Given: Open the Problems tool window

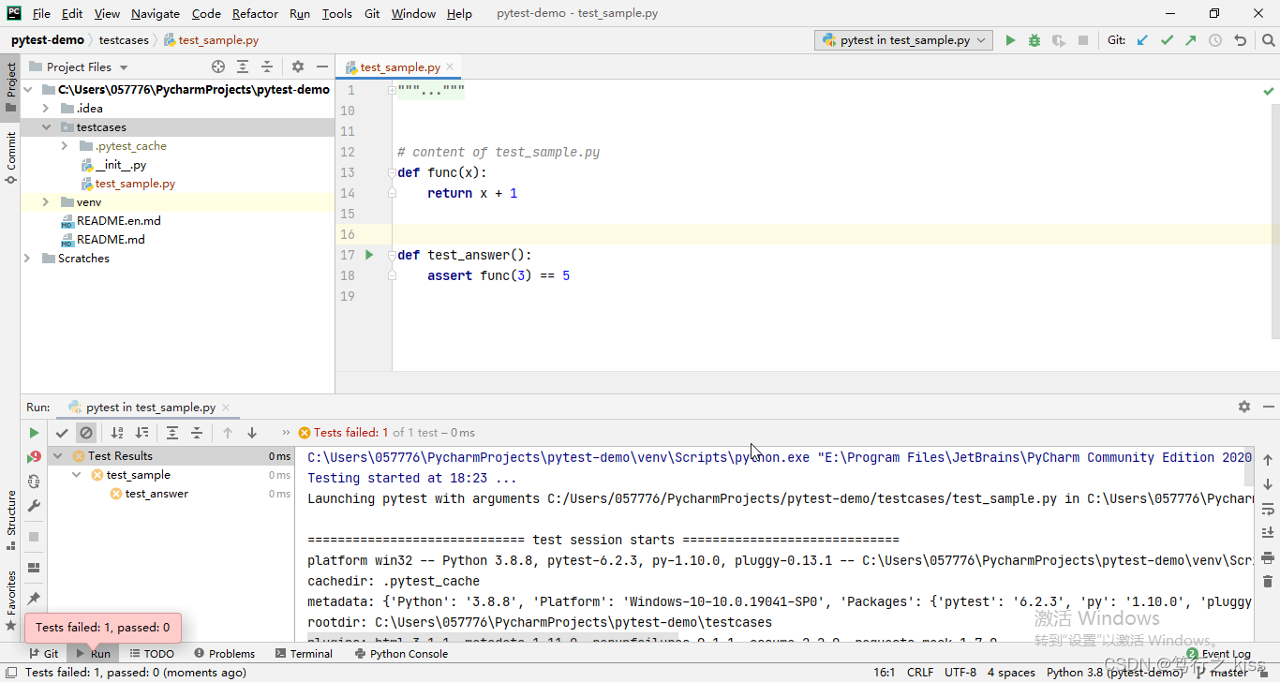Looking at the screenshot, I should (225, 654).
